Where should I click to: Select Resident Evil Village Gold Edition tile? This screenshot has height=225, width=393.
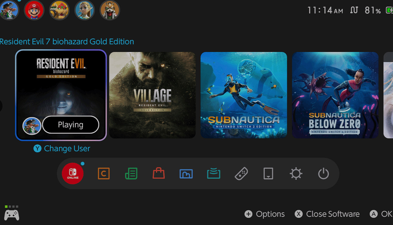pyautogui.click(x=152, y=95)
